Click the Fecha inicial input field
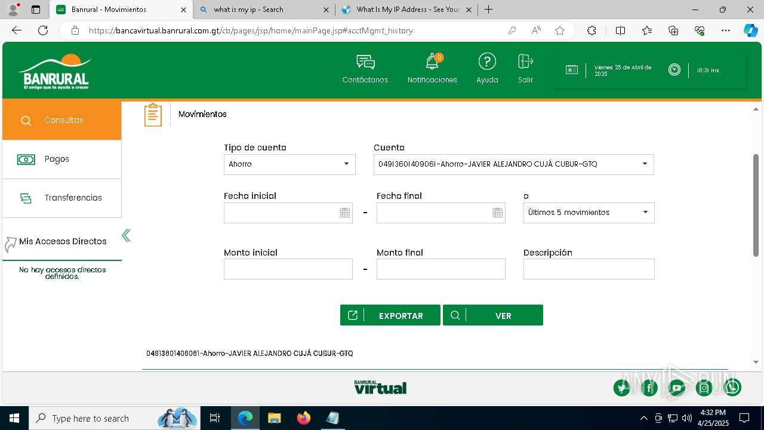Viewport: 764px width, 430px height. (288, 213)
